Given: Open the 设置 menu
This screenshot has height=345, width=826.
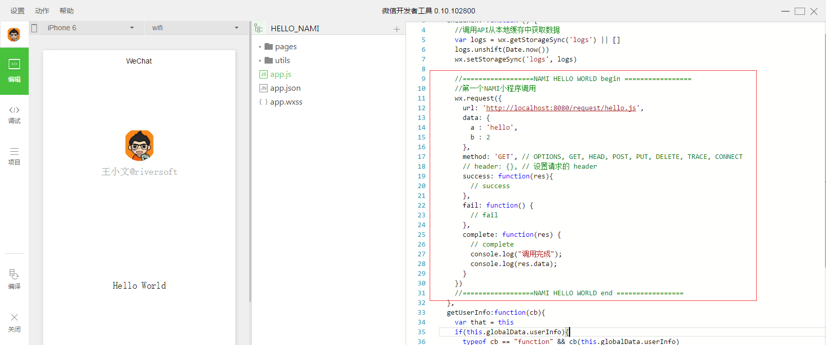Looking at the screenshot, I should [x=17, y=11].
